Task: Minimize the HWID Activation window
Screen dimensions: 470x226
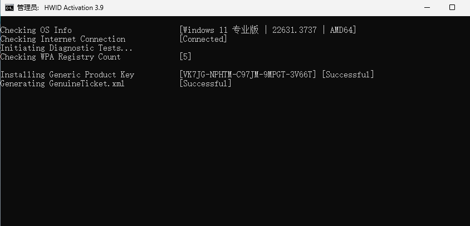Action: click(x=426, y=8)
